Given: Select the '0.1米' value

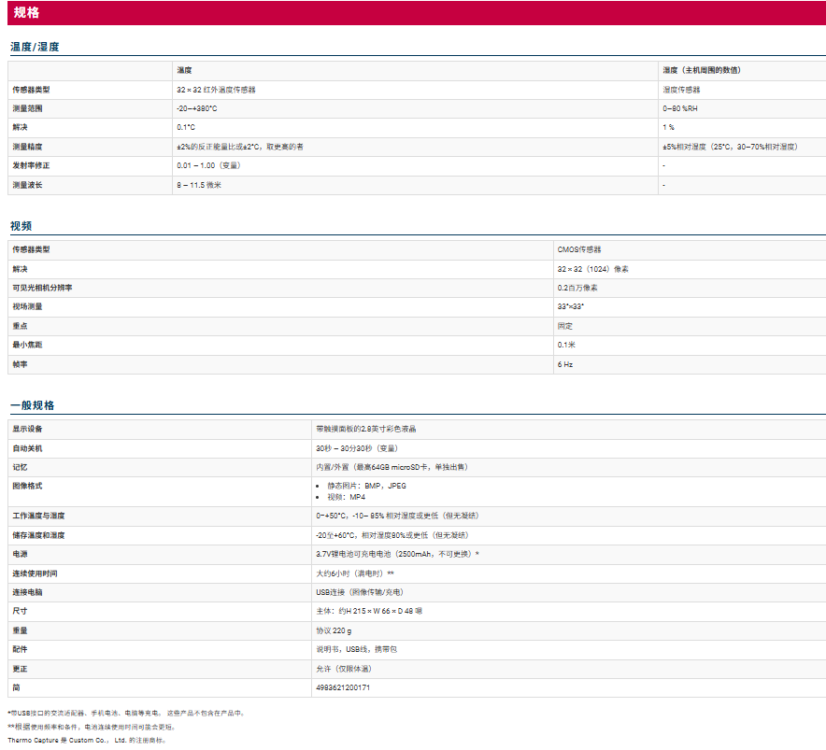Looking at the screenshot, I should point(566,345).
